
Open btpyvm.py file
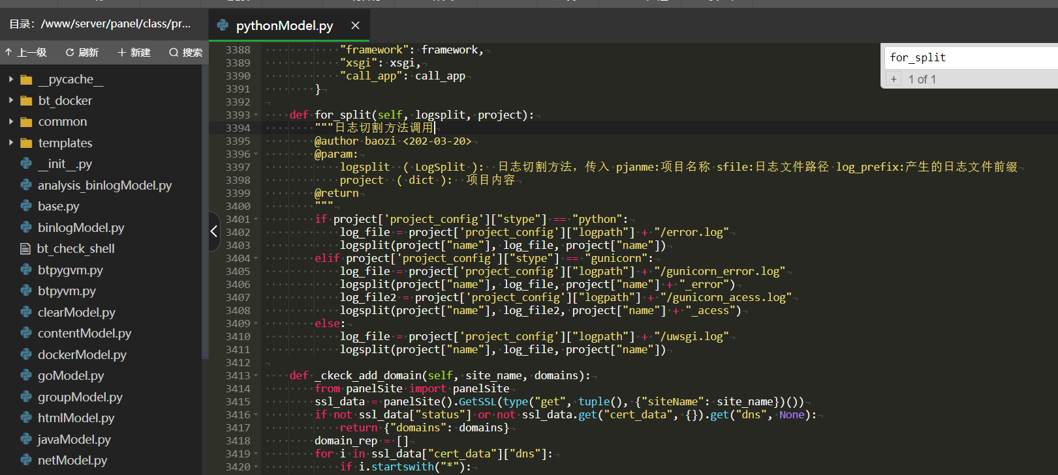[x=67, y=291]
